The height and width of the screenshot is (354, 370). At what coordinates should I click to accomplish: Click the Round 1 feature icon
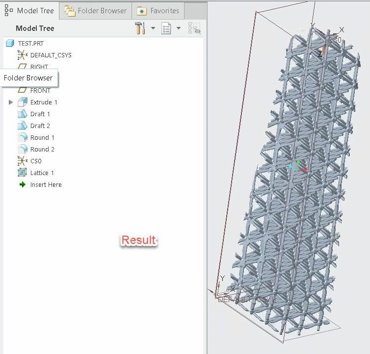click(23, 137)
